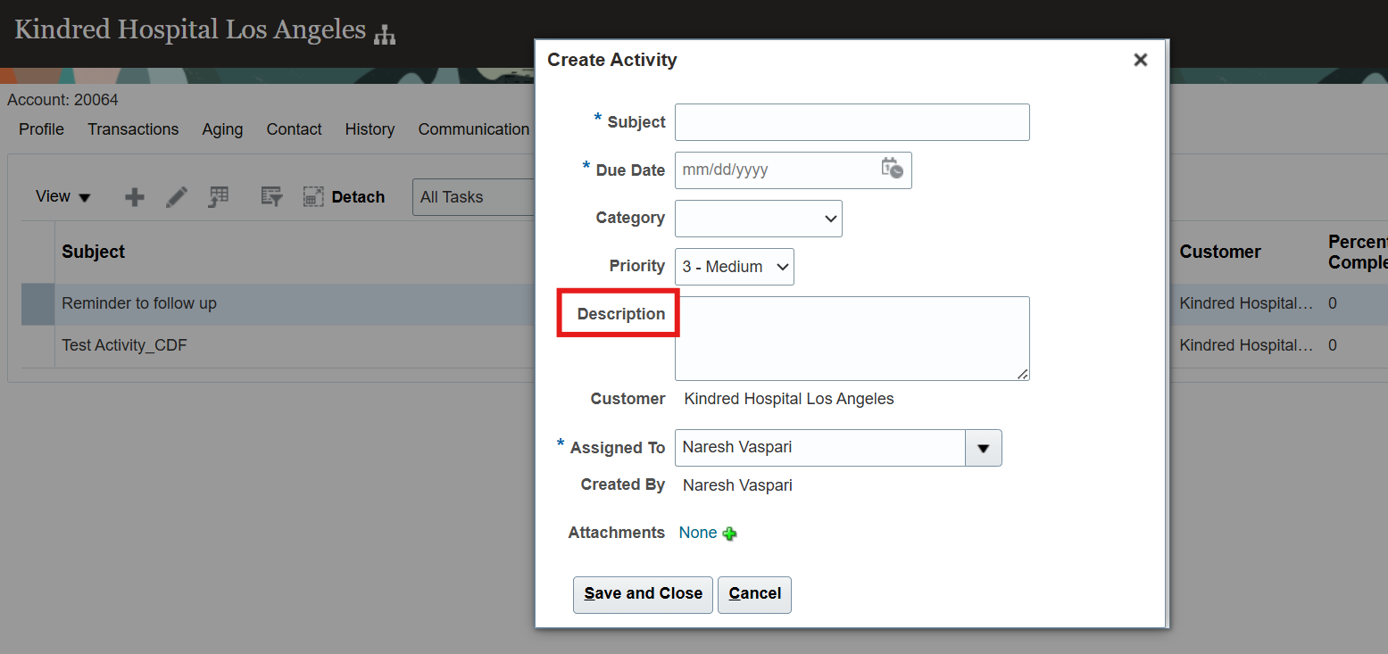The image size is (1388, 654).
Task: Click the query-by-example filter icon
Action: pos(271,197)
